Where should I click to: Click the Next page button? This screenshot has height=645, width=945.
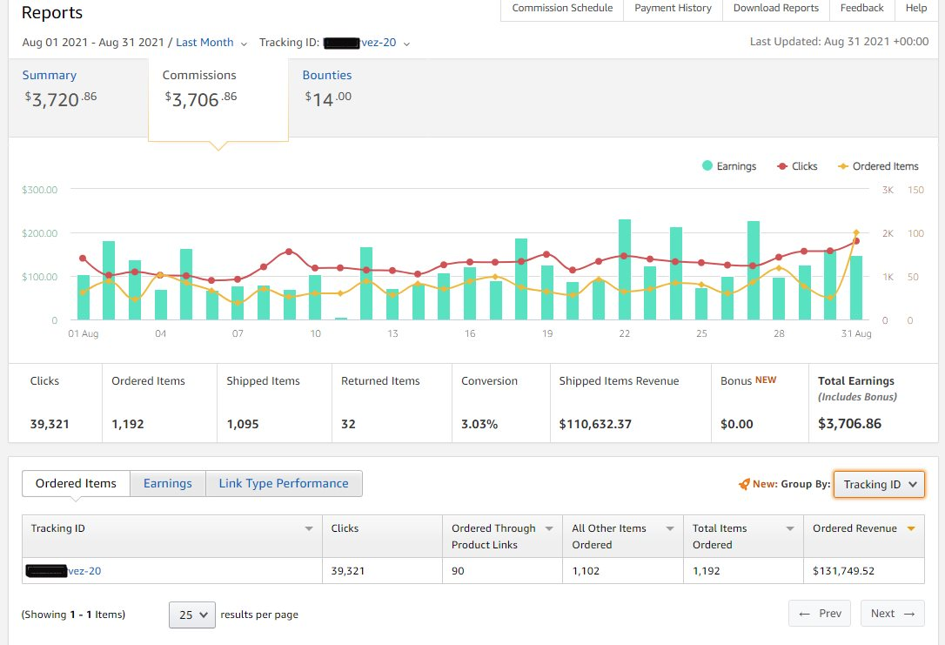[893, 613]
